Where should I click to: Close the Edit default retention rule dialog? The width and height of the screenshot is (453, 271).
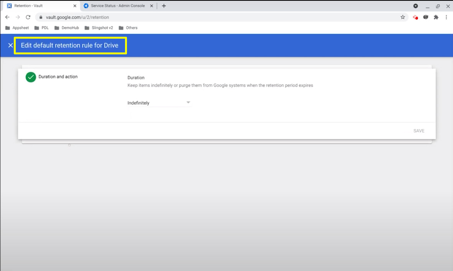pos(10,45)
